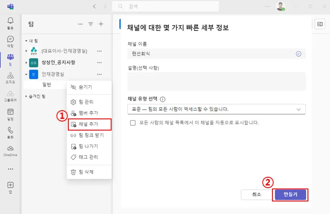Open more options for [대표이사-인재경영실] team
The width and height of the screenshot is (330, 214).
coord(99,51)
